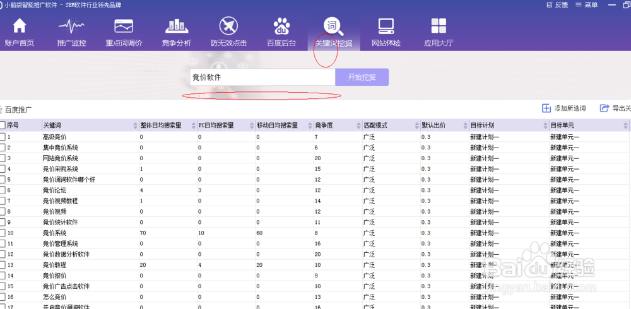Select keyword cell 竞价调词软件哪个好

pyautogui.click(x=69, y=180)
